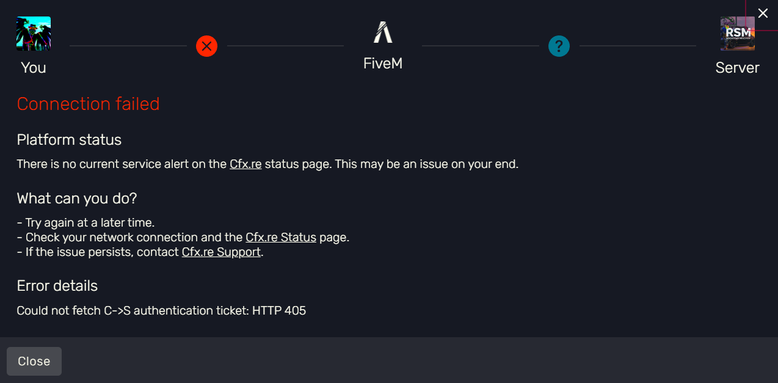This screenshot has height=383, width=778.
Task: Click the red connection error icon
Action: click(206, 46)
